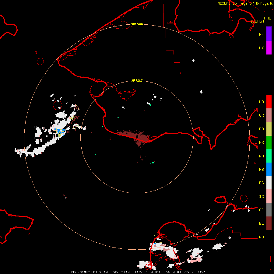Click the GC legend label
Screen dimensions: 274x274
(x=261, y=210)
